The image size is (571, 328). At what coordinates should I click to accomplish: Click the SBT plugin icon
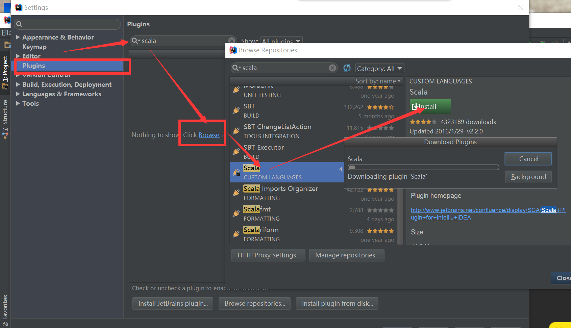point(237,110)
